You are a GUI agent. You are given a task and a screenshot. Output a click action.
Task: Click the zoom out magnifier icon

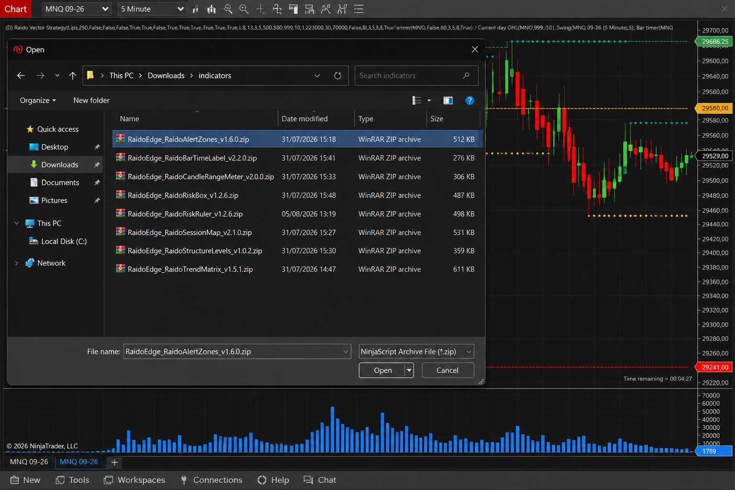(x=244, y=9)
